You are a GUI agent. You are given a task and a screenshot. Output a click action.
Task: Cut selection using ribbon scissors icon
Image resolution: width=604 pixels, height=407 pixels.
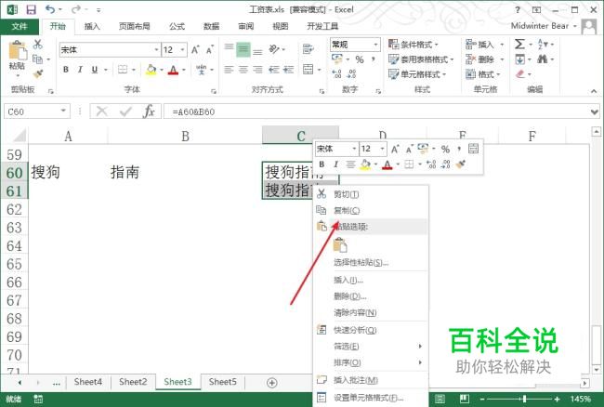click(37, 44)
